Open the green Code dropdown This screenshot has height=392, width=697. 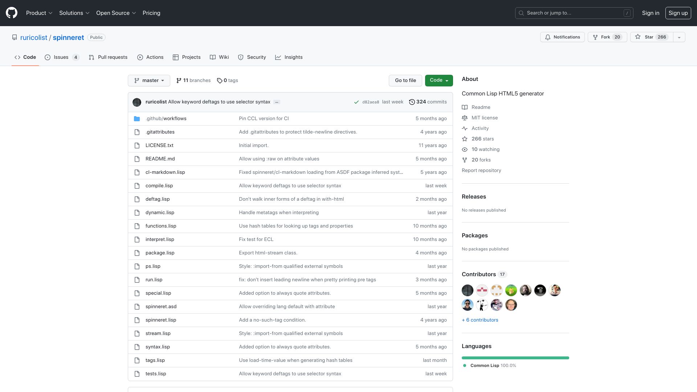[x=439, y=80]
